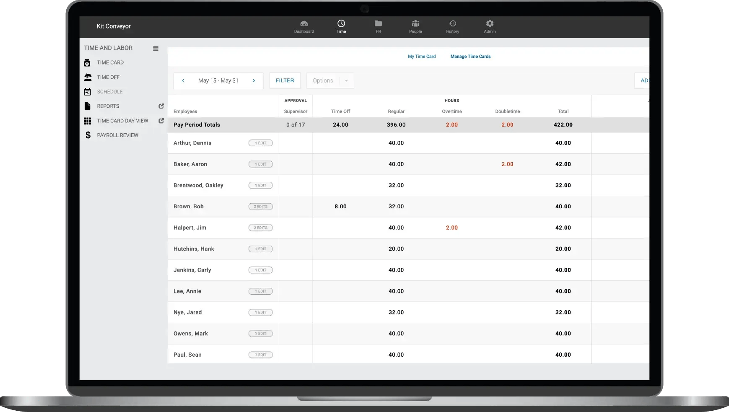Screen dimensions: 729x412
Task: Go to the previous pay period
Action: pyautogui.click(x=183, y=80)
